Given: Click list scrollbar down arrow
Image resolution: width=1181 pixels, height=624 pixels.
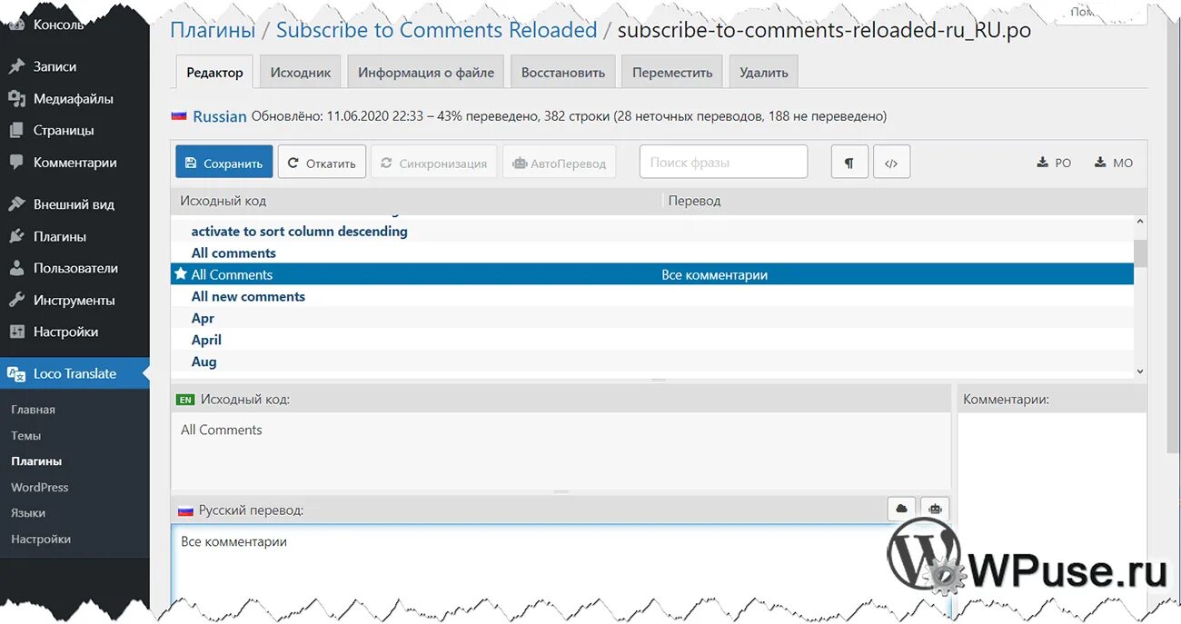Looking at the screenshot, I should pyautogui.click(x=1140, y=371).
